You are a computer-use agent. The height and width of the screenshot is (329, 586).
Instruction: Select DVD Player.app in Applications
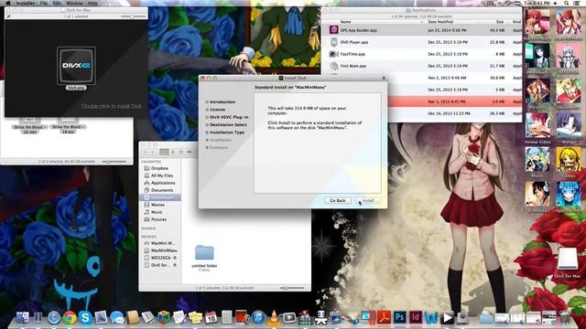[x=421, y=42]
